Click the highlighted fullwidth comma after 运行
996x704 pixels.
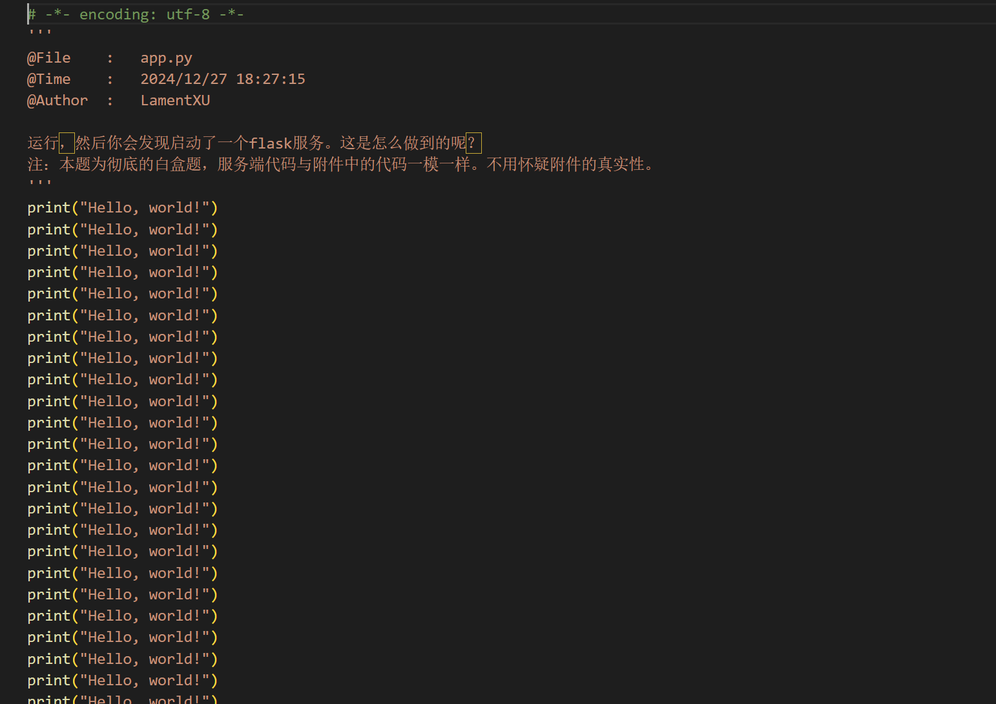[x=67, y=143]
